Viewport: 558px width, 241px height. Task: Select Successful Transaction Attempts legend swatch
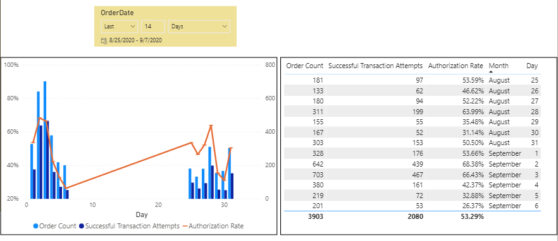click(x=82, y=226)
